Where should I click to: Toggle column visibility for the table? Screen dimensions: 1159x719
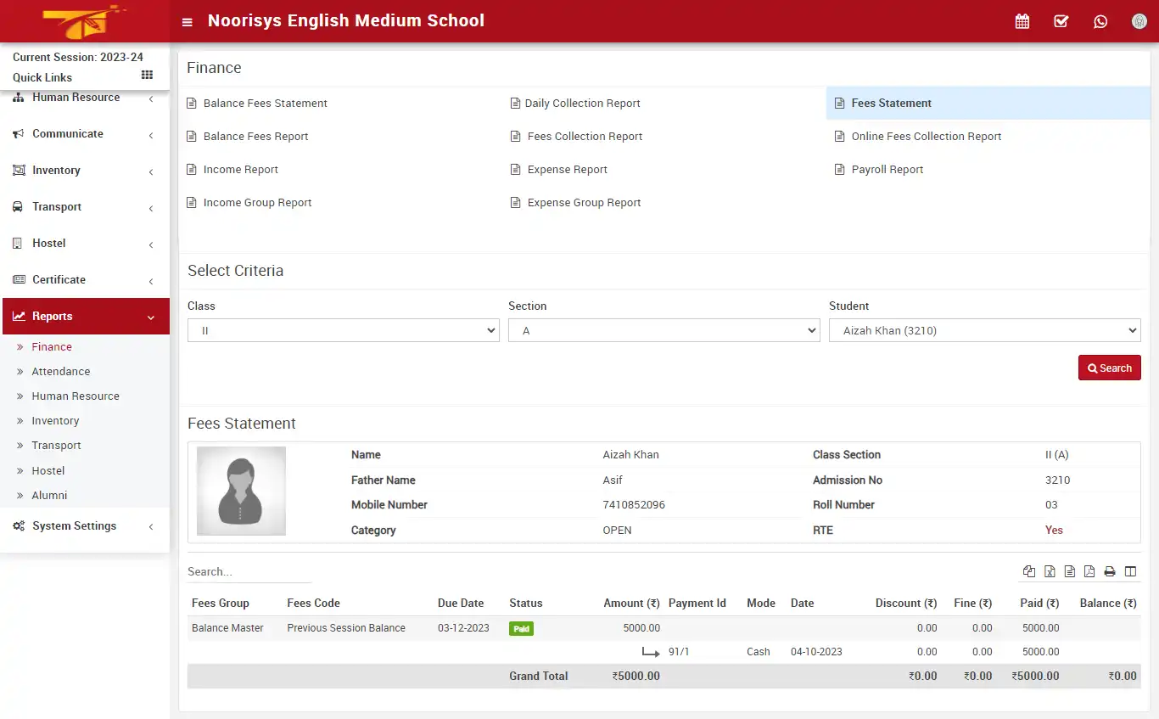[1130, 571]
